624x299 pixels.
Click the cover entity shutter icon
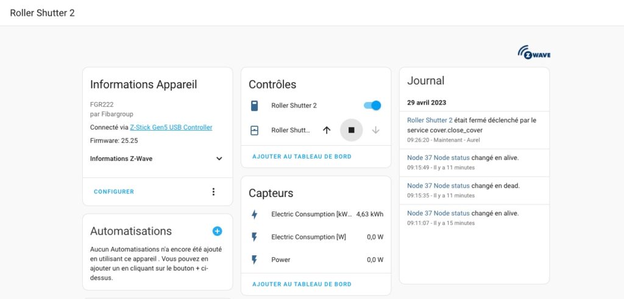[x=255, y=130]
